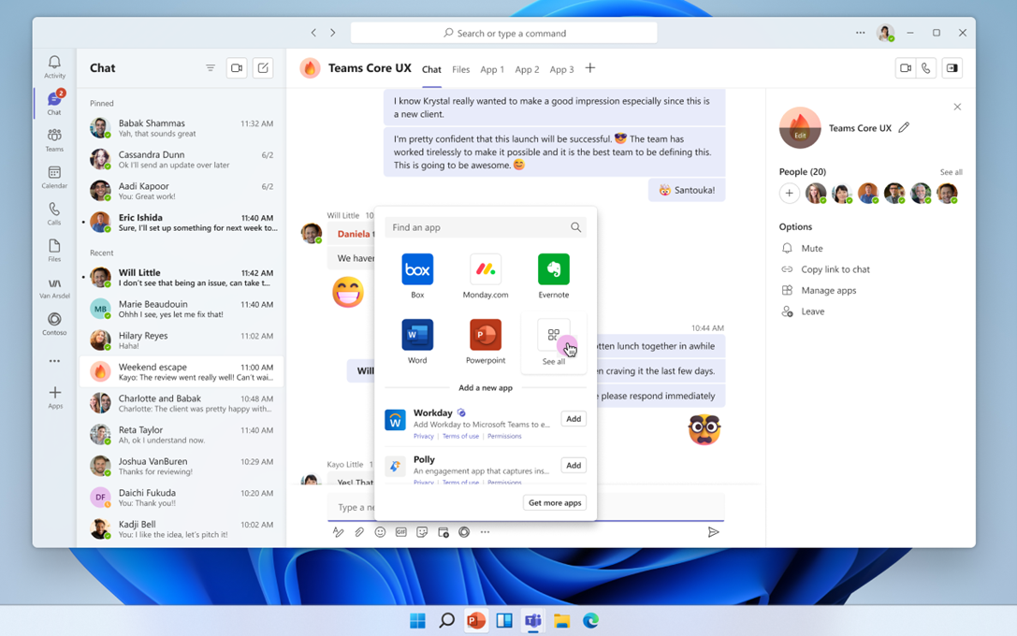Select the Monday.com app

486,276
